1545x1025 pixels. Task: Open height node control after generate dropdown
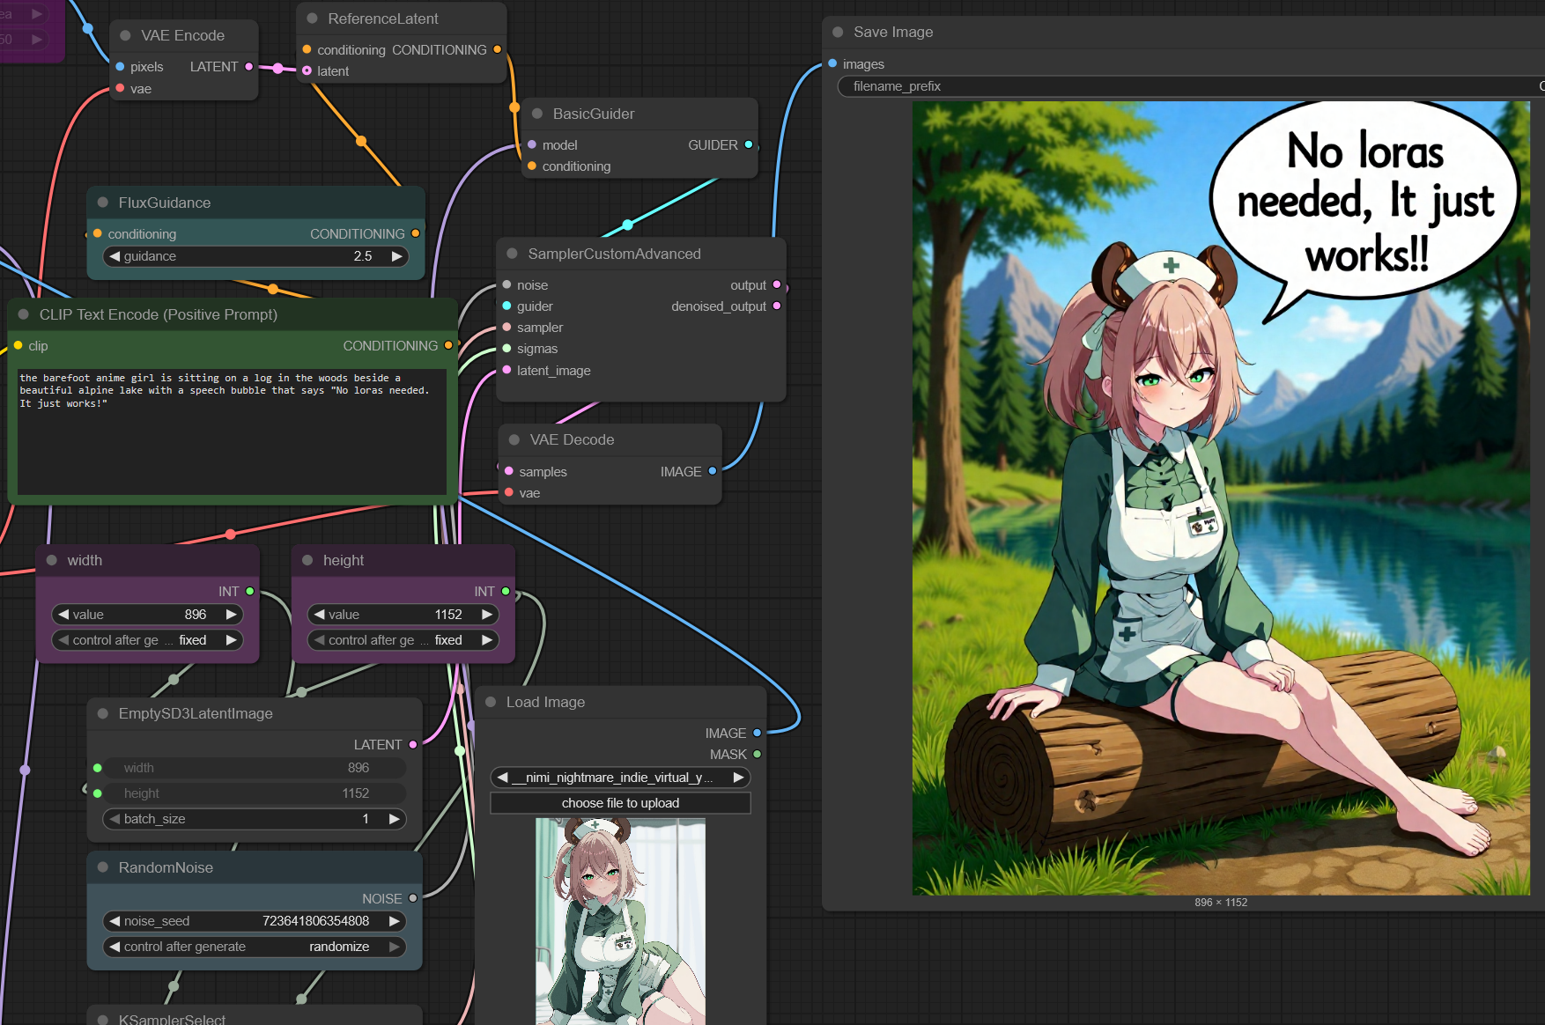403,640
